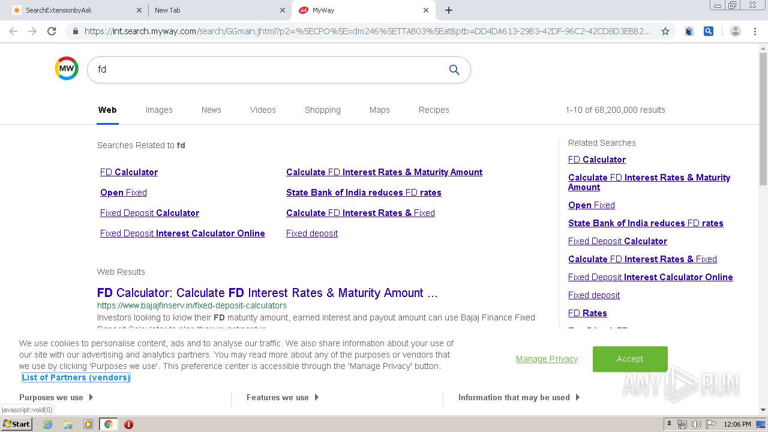
Task: Open the search extension icon in toolbar
Action: point(709,31)
